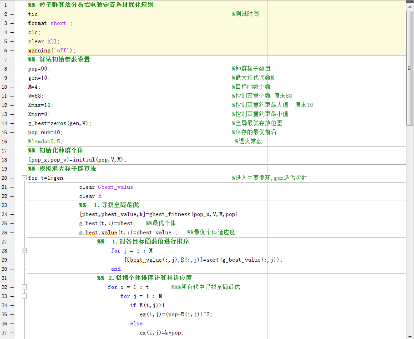Click '[pop_x,pop_v]=initial(pop,V,M);' line
Image resolution: width=414 pixels, height=339 pixels.
(x=77, y=160)
